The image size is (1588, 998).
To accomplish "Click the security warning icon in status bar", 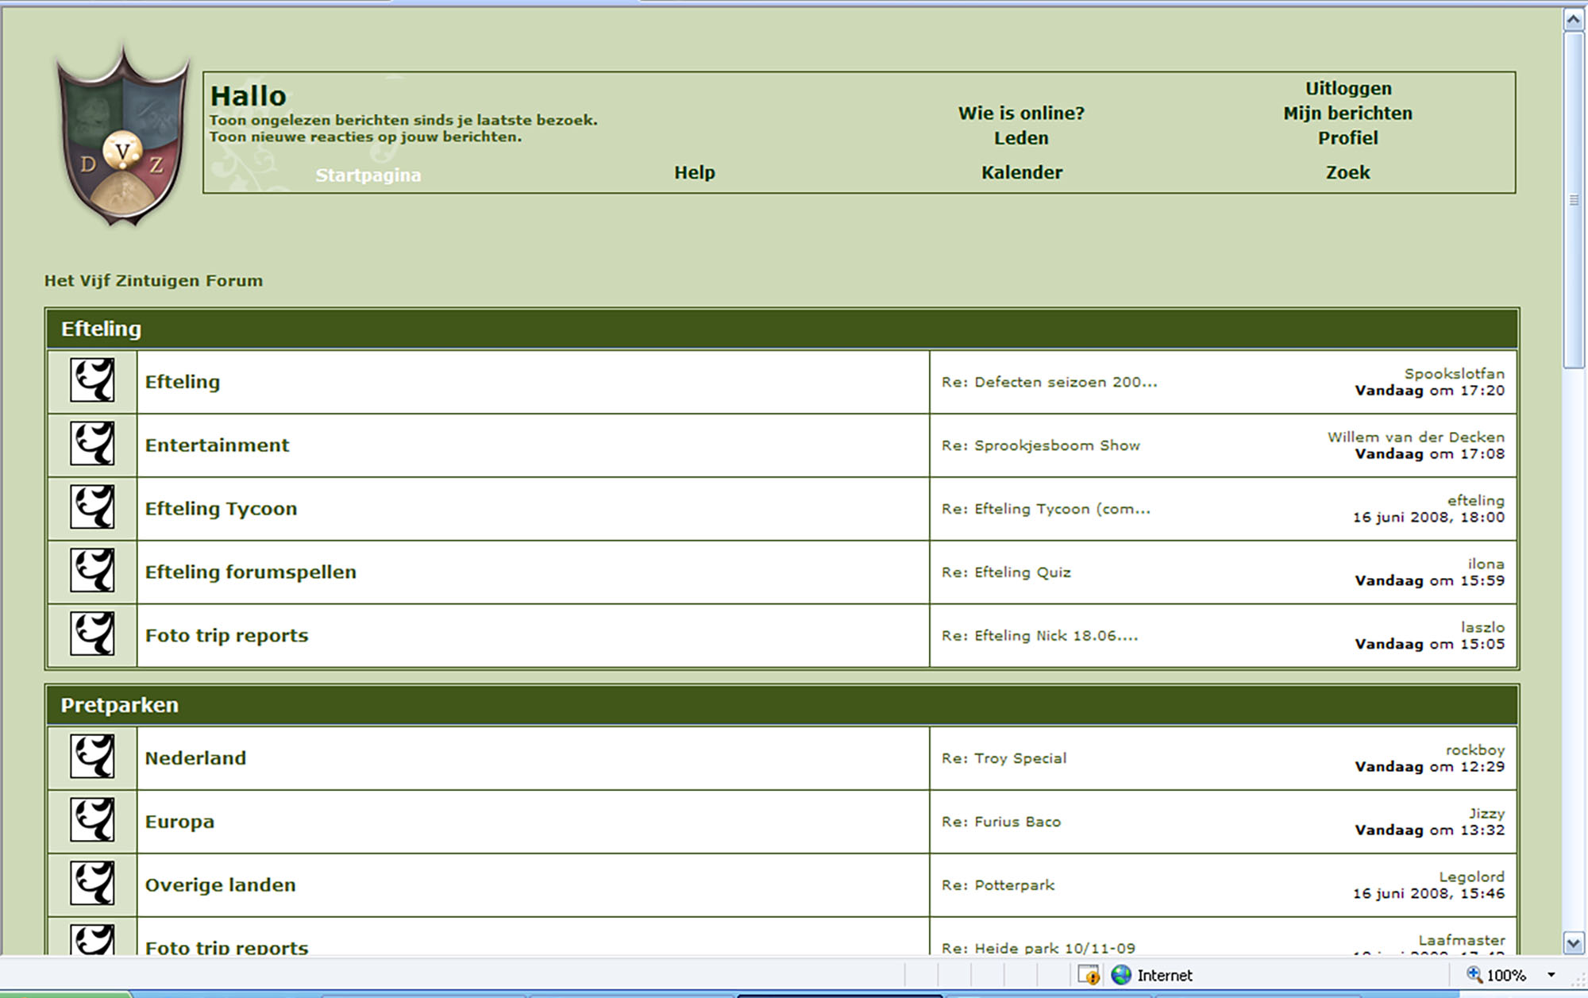I will pyautogui.click(x=1089, y=975).
